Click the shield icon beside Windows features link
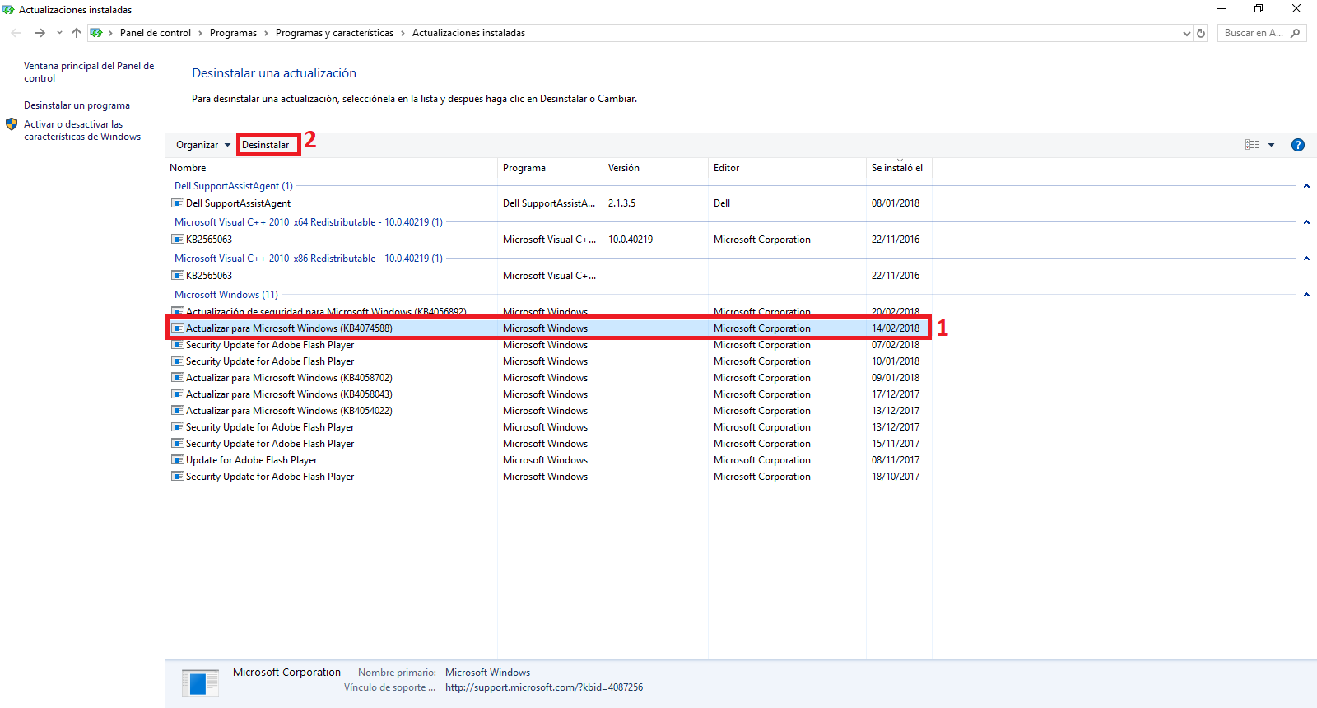Screen dimensions: 1317x708 (12, 124)
